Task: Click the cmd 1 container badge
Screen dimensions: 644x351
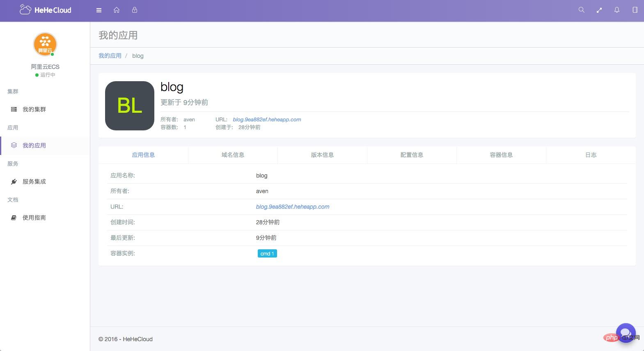Action: click(x=267, y=254)
